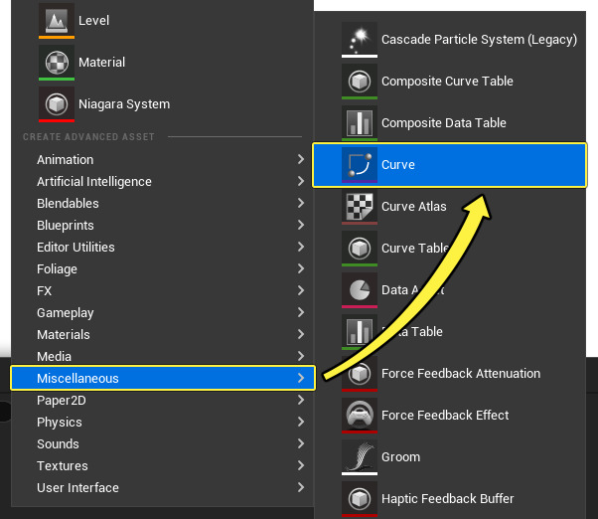The width and height of the screenshot is (598, 519).
Task: Open the Textures category
Action: [x=163, y=466]
